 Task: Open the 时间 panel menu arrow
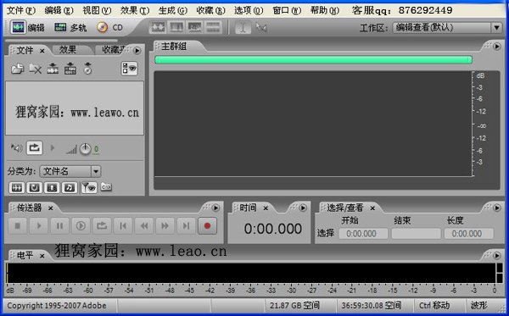303,208
